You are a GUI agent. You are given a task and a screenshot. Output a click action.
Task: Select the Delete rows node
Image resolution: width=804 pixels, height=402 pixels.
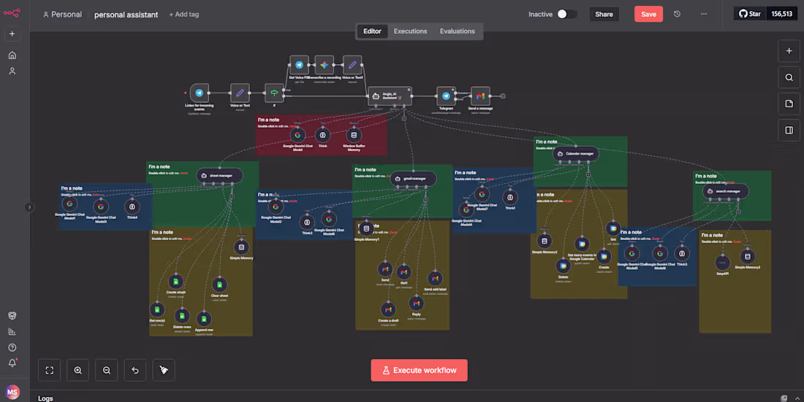[x=182, y=316]
